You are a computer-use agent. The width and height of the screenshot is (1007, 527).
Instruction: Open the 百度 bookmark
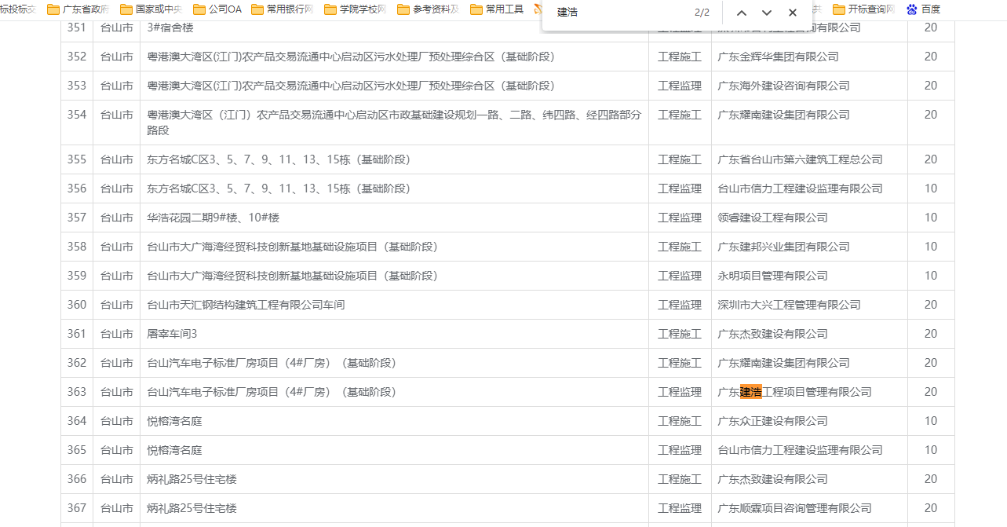(923, 9)
